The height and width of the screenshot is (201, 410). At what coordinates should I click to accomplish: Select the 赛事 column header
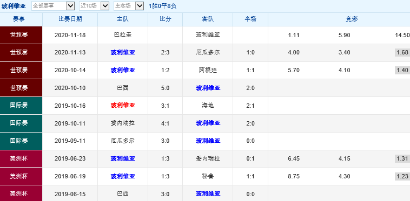[x=19, y=19]
